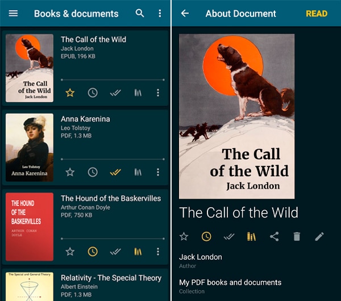Tap the favorite star in About Document
Viewport: 341px width, 301px height.
pyautogui.click(x=184, y=236)
